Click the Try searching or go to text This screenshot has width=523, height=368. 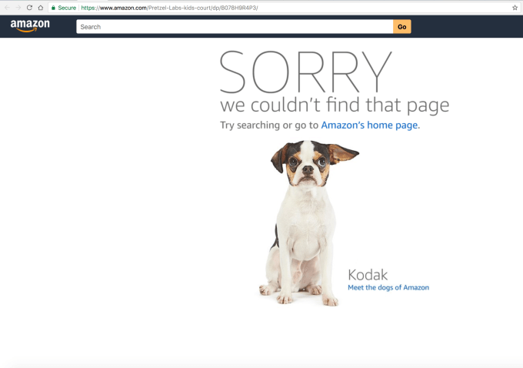pos(269,125)
